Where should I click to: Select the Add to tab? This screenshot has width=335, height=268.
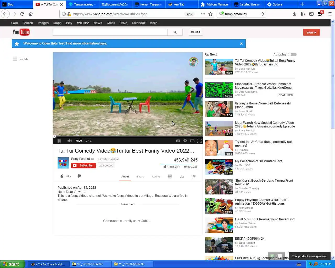click(156, 177)
